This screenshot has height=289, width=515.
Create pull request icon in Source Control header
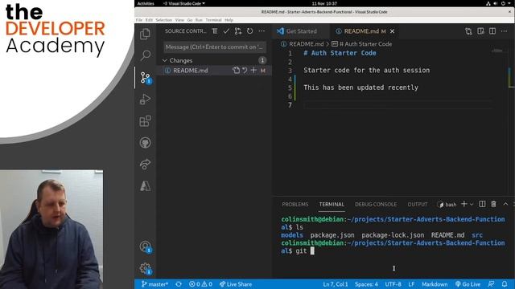[238, 31]
